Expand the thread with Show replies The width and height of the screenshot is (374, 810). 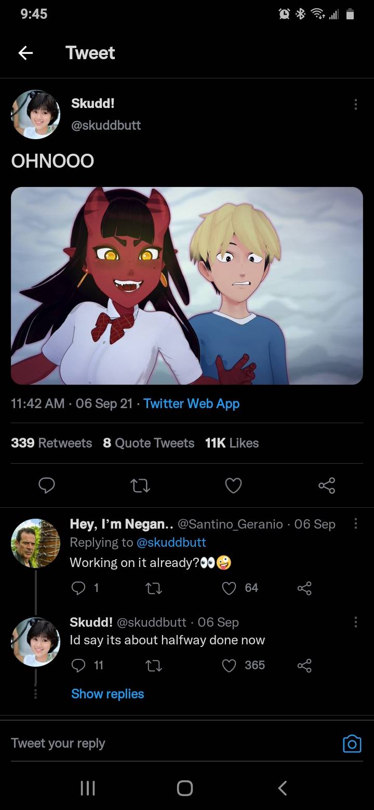click(108, 694)
